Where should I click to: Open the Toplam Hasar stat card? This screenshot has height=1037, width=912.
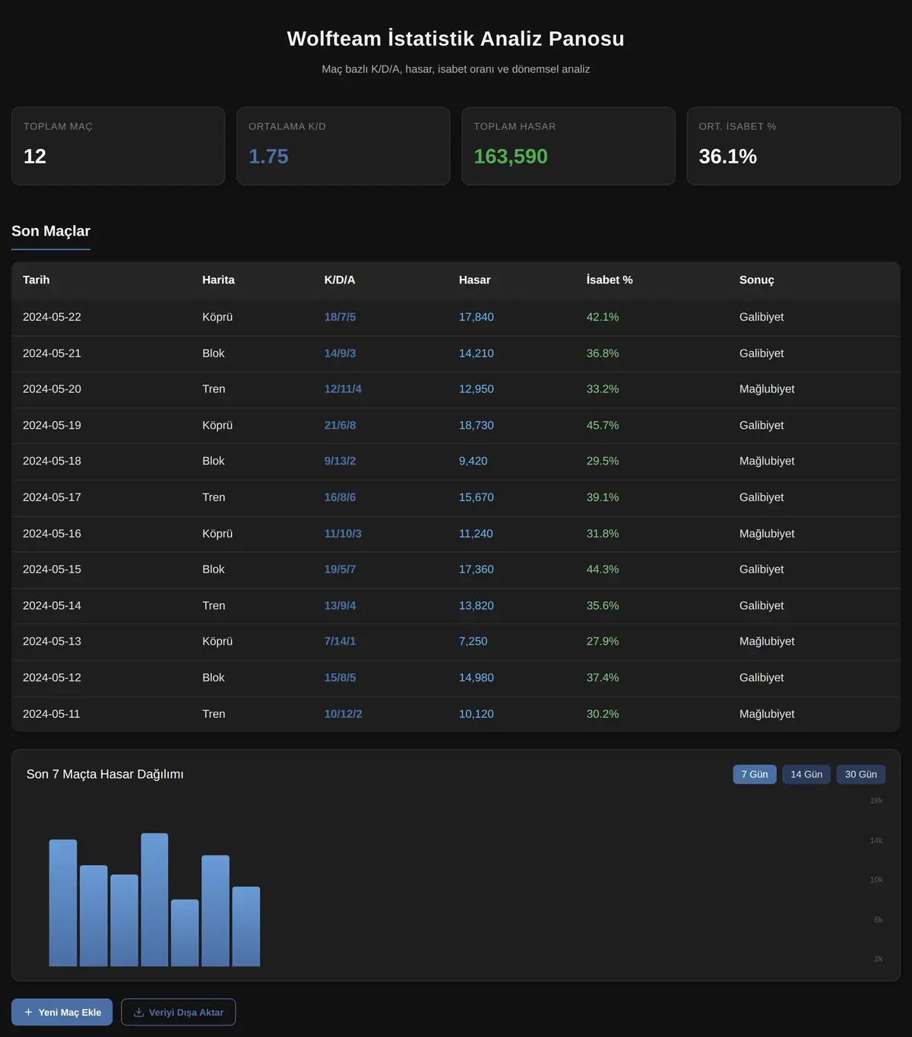(568, 146)
